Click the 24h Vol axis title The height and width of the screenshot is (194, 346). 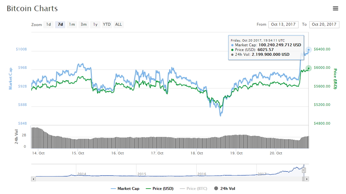pyautogui.click(x=16, y=137)
